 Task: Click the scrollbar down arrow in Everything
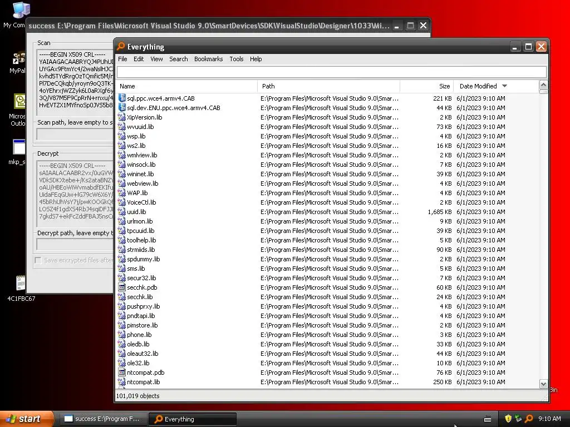pyautogui.click(x=543, y=384)
